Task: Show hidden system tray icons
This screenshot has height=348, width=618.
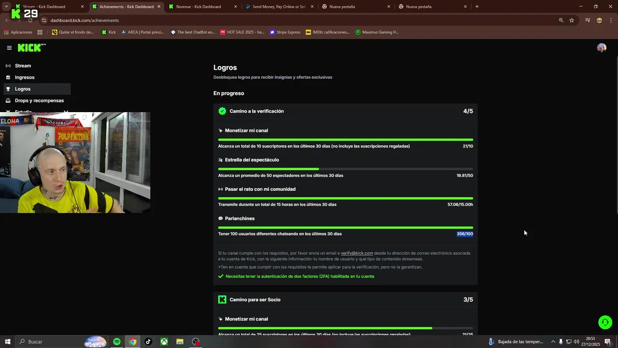Action: pyautogui.click(x=553, y=342)
